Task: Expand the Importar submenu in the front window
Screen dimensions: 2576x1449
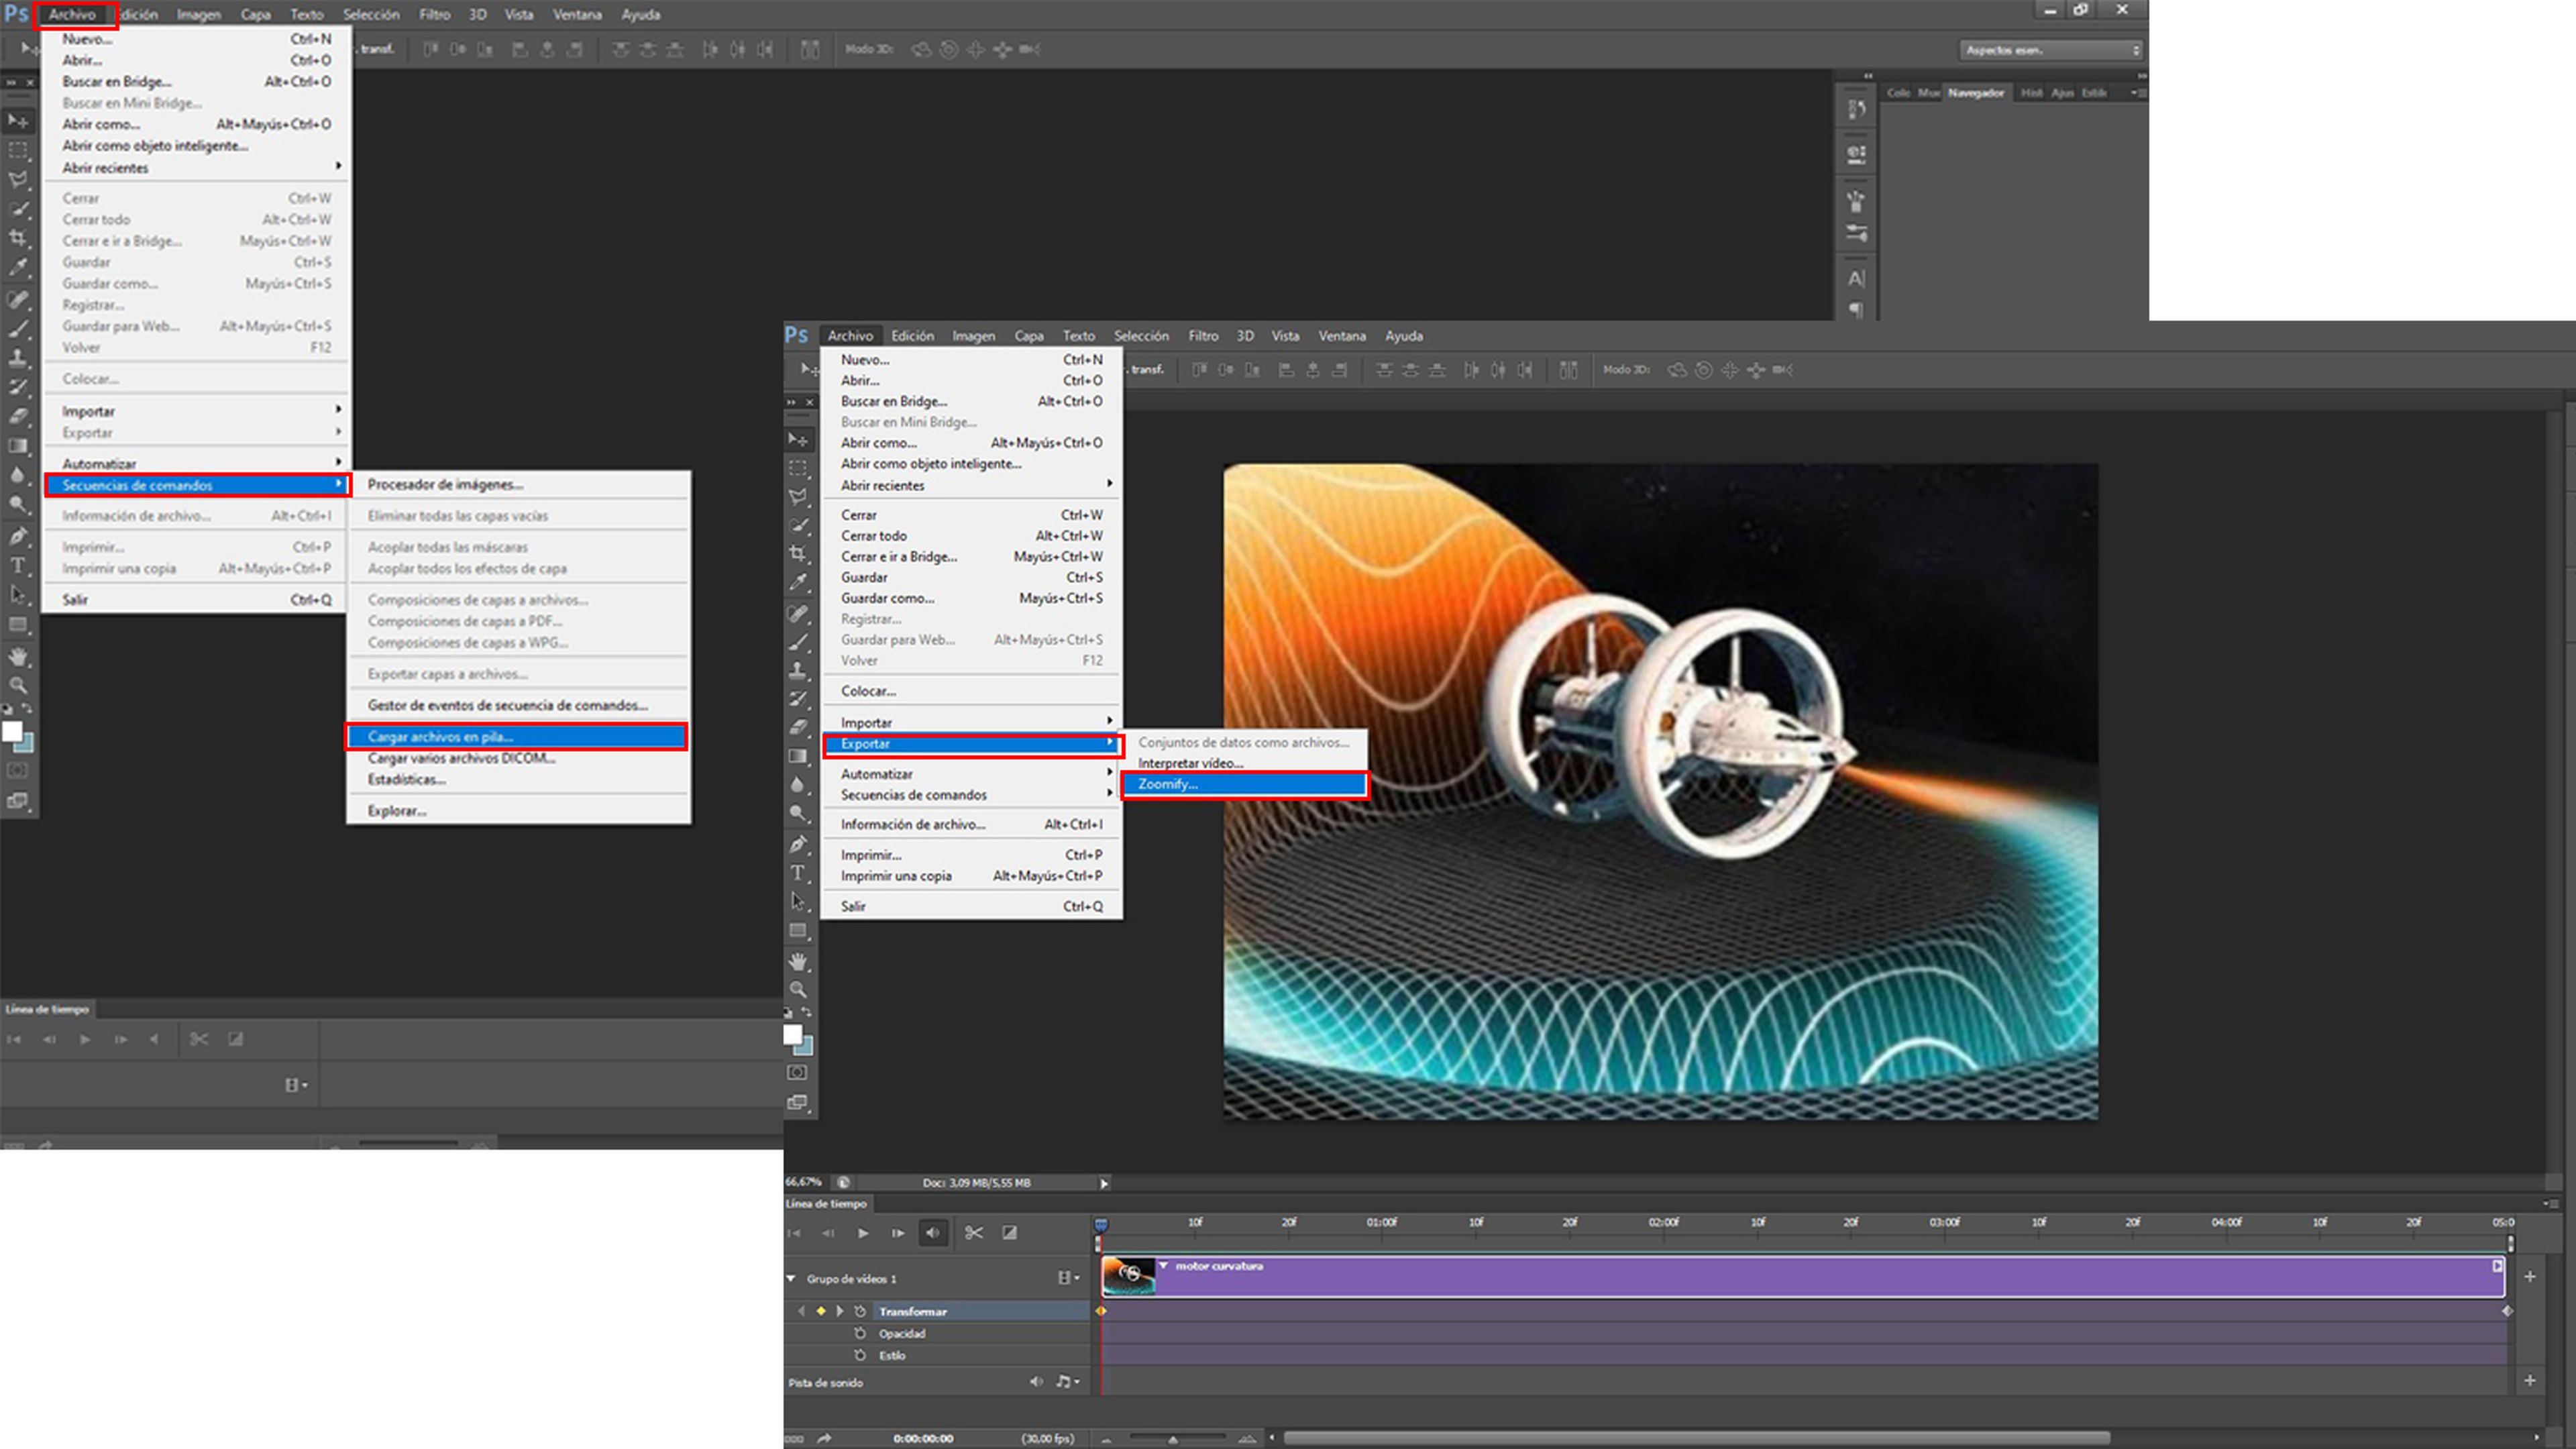Action: (971, 722)
